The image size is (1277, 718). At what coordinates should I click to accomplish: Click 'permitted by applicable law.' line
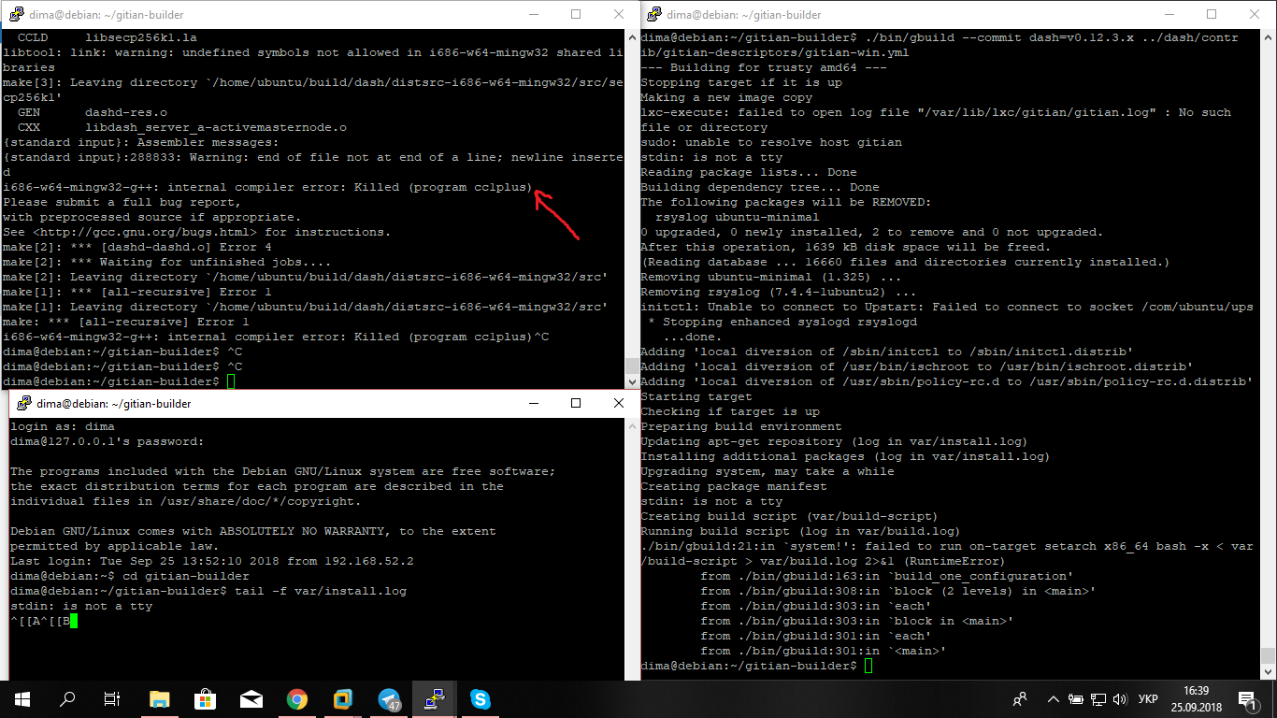[115, 546]
